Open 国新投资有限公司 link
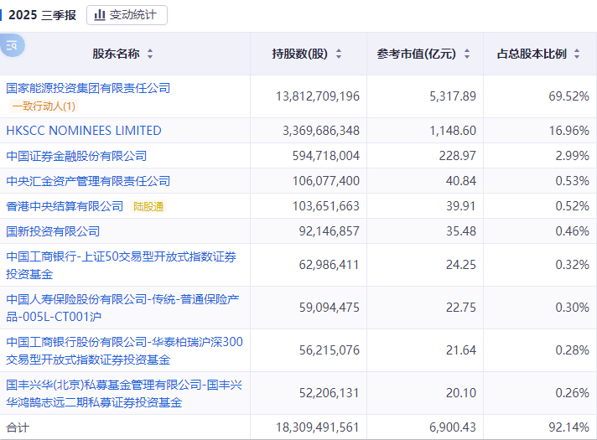The width and height of the screenshot is (597, 440). (x=53, y=231)
